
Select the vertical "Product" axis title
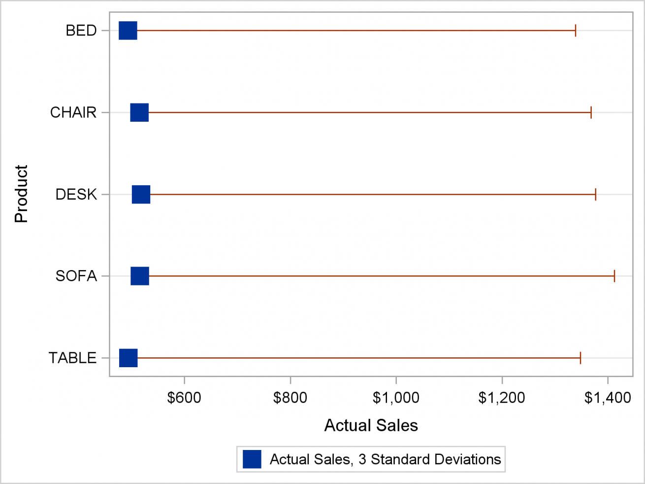(21, 194)
